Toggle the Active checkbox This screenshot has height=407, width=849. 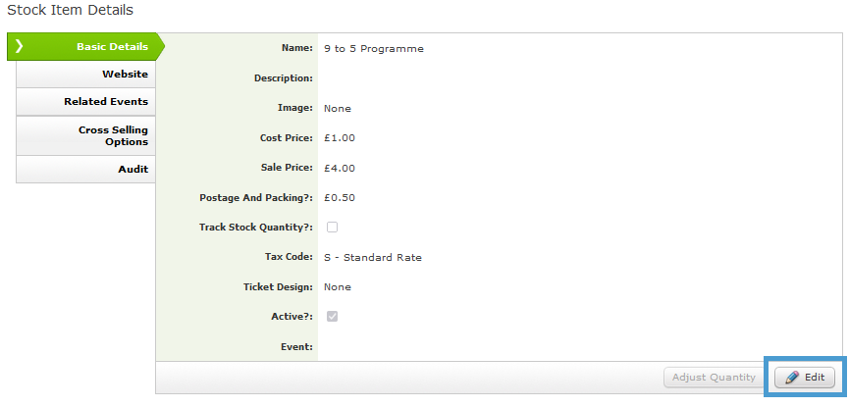pos(332,317)
